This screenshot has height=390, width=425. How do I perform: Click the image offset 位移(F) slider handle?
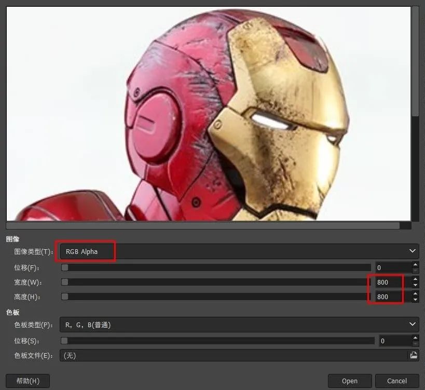point(65,267)
